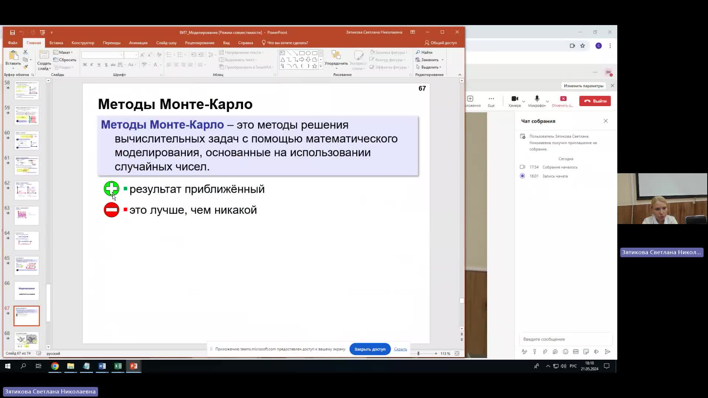Screen dimensions: 708x398
Task: Select the rectangle shape in shapes gallery
Action: point(302,53)
